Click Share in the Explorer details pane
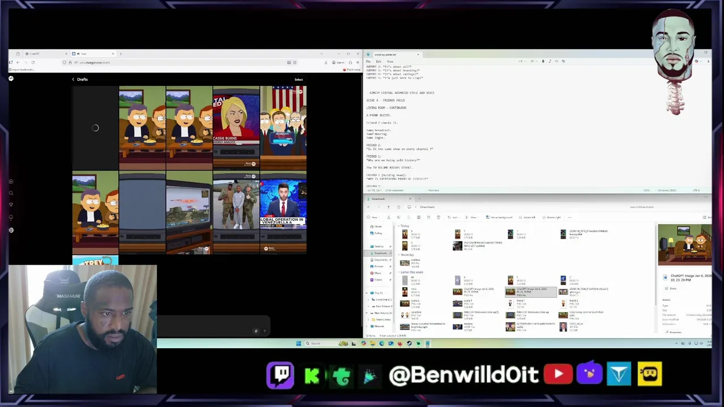The image size is (724, 407). tap(670, 289)
